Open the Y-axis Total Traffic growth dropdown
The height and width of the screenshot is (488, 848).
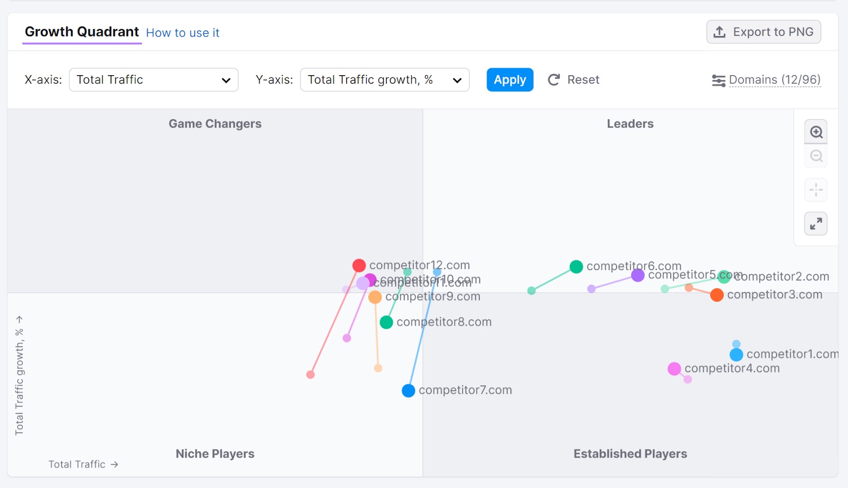pos(385,79)
